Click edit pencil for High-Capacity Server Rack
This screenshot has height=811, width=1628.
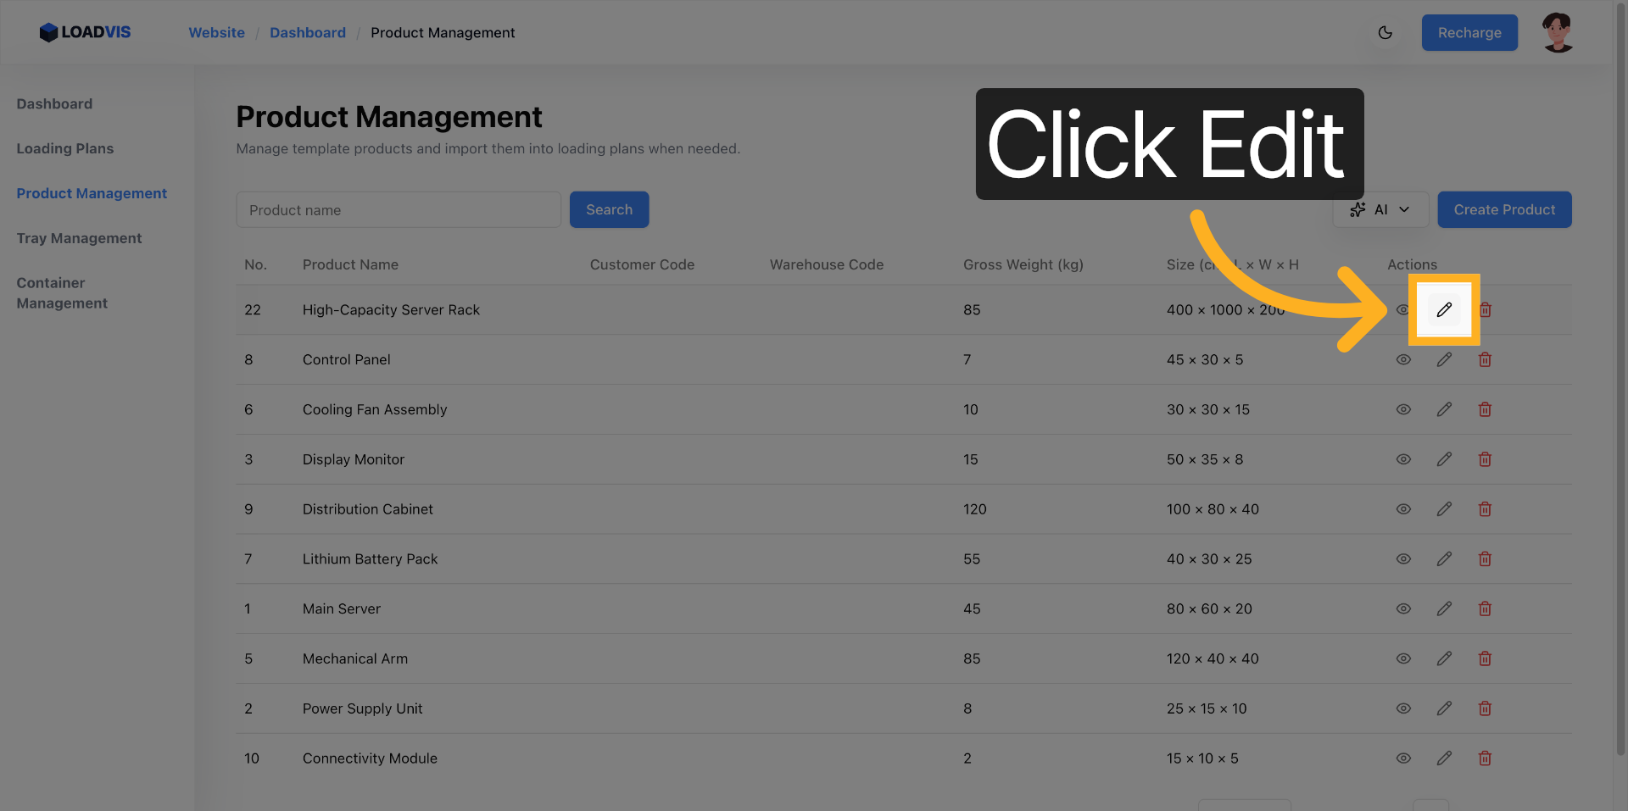pyautogui.click(x=1444, y=310)
